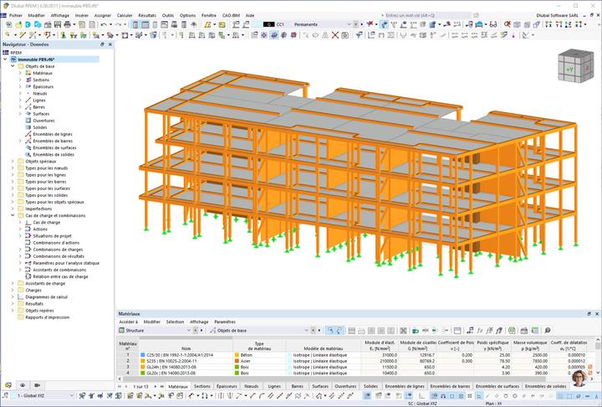
Task: Click the red magnifier check icon top toolbar
Action: tap(508, 24)
